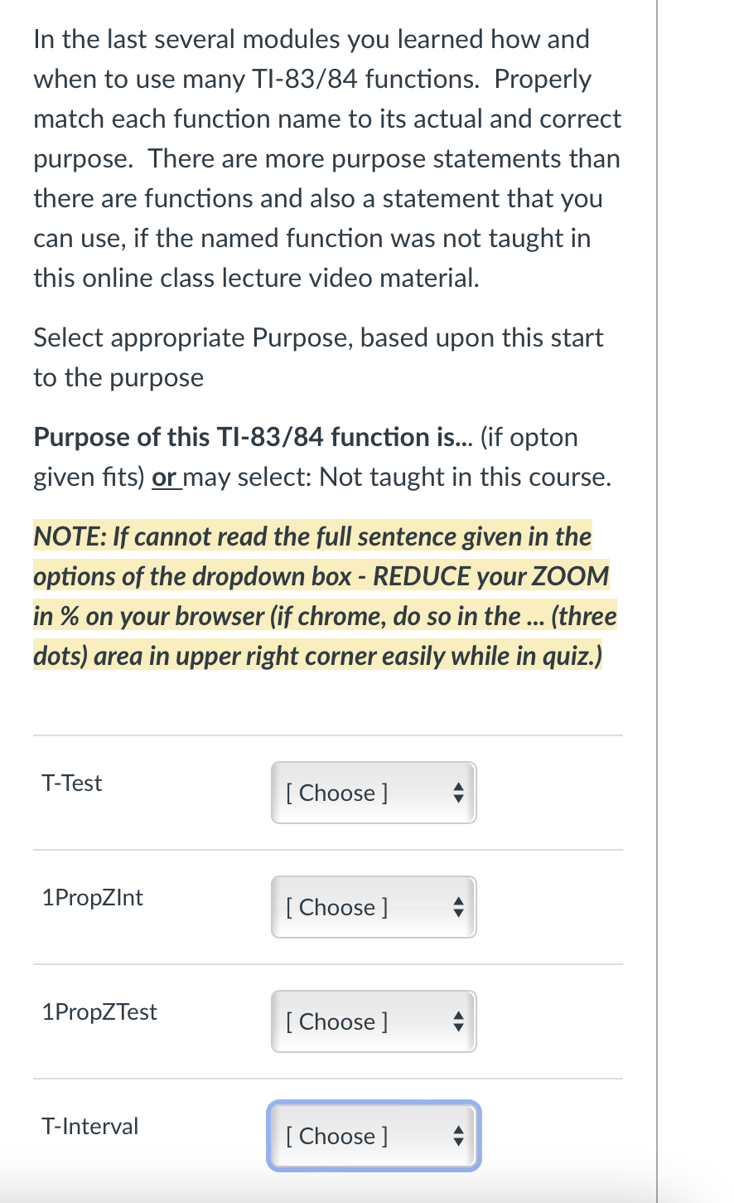Click the divider line above the T-Test row
734x1203 pixels.
point(327,735)
